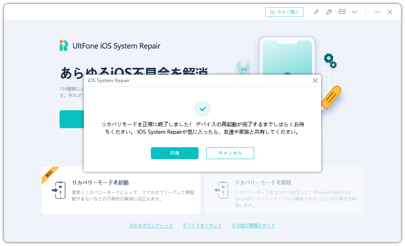Screen dimensions: 405x246
Task: Close the UltFone main window
Action: (390, 12)
